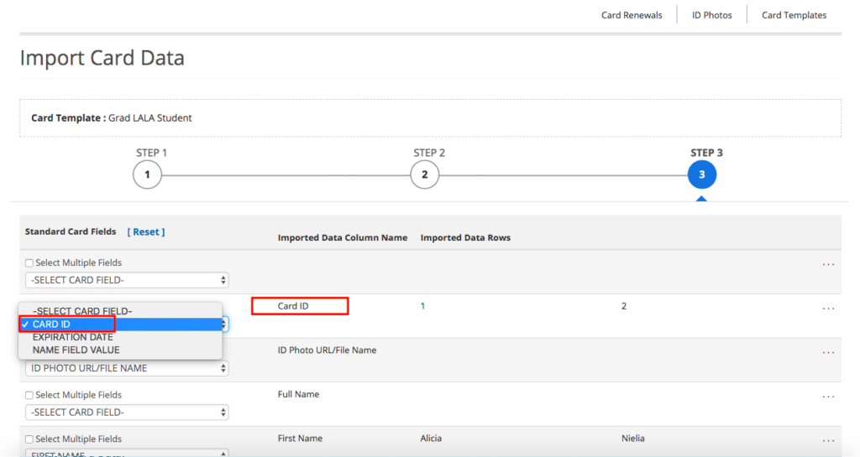Screen dimensions: 860x457
Task: Choose NAME FIELD VALUE option in list
Action: coord(120,350)
